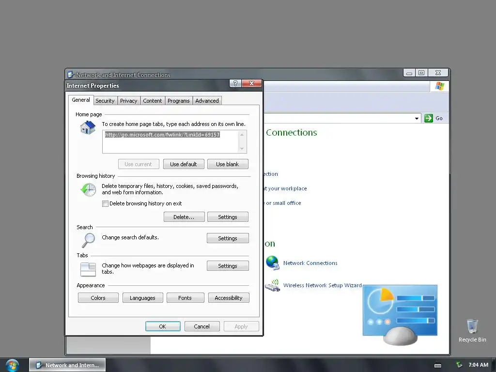Screen dimensions: 496x372
Task: Click the Accessibility button
Action: (229, 298)
